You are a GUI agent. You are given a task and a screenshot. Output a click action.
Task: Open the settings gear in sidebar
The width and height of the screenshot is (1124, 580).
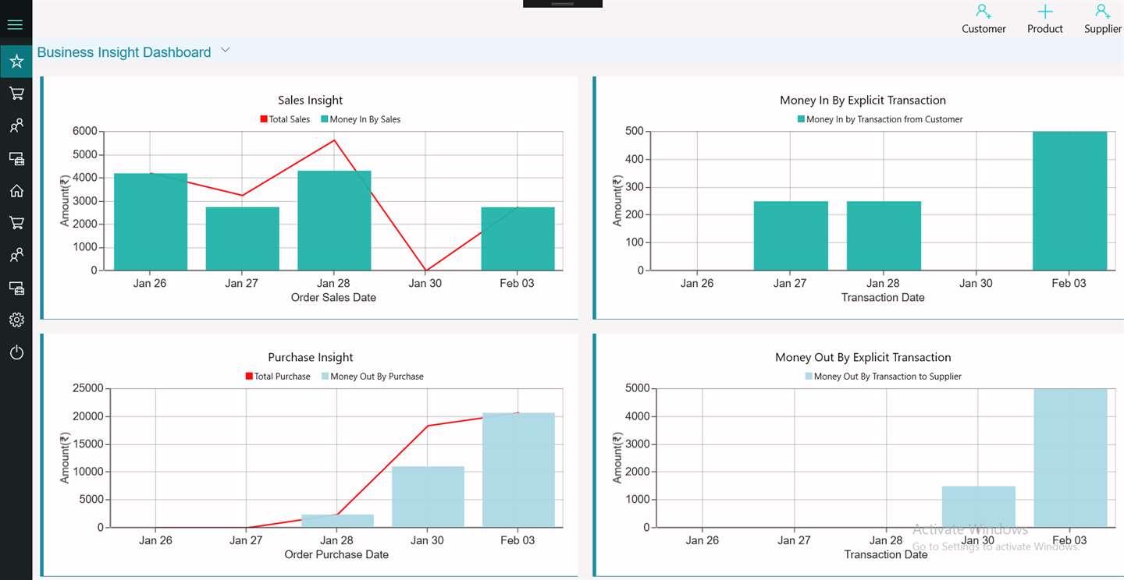coord(16,320)
